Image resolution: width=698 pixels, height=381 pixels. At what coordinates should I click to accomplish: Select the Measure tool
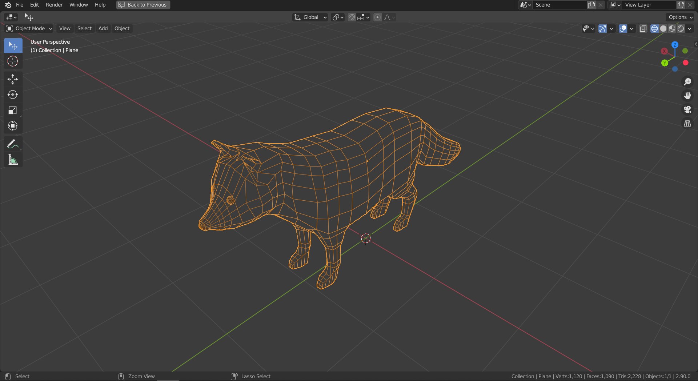(x=13, y=160)
